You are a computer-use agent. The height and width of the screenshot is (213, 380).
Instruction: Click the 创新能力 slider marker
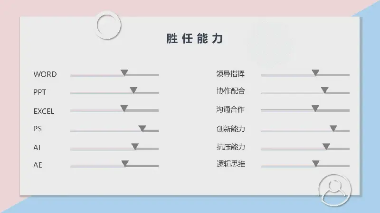(333, 128)
